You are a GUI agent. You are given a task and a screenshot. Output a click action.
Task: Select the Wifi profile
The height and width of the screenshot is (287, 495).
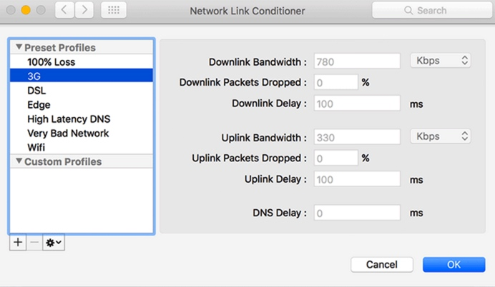(x=82, y=147)
